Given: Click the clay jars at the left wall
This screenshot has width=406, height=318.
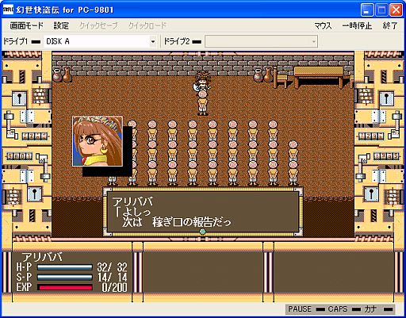Looking at the screenshot, I should coord(63,75).
